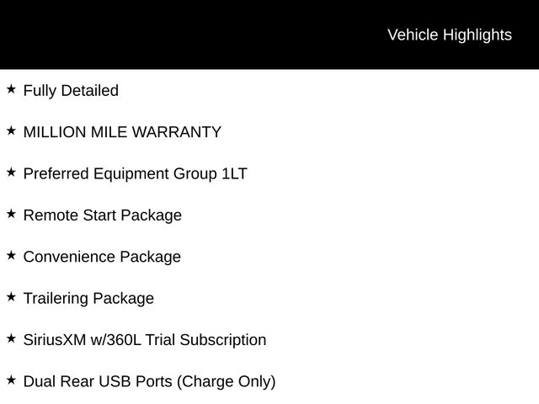Click the Fully Detailed highlight text
This screenshot has width=539, height=404.
click(71, 91)
